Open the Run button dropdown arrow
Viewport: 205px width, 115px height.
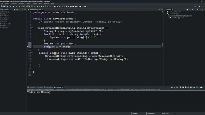coord(44,6)
